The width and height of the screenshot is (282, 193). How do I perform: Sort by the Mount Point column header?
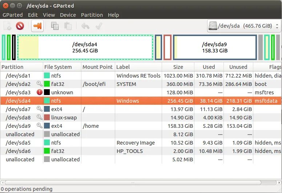(x=98, y=67)
